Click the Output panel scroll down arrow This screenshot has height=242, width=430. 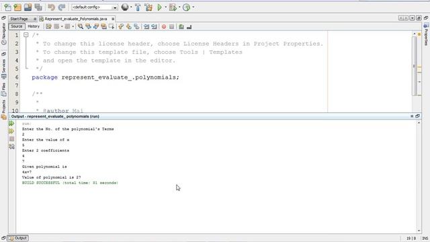[419, 231]
